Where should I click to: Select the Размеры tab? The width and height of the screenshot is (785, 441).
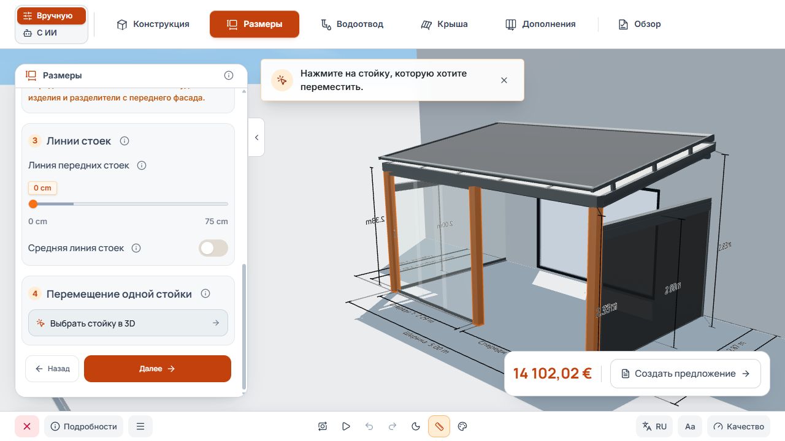pos(255,24)
